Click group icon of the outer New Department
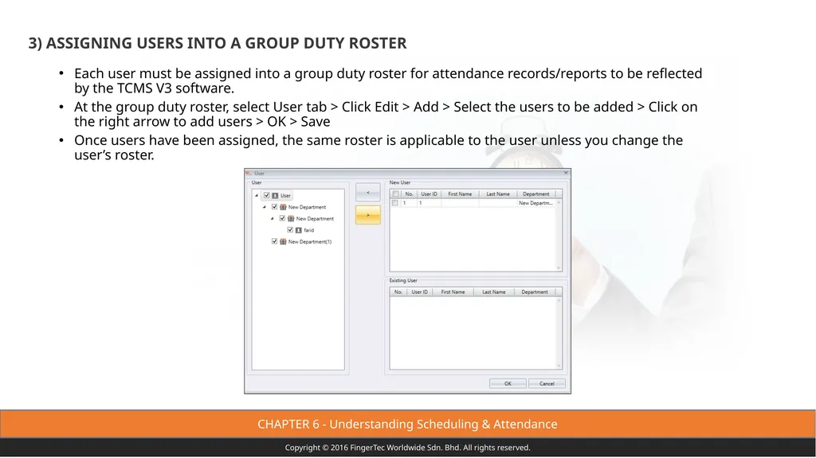Image resolution: width=816 pixels, height=458 pixels. coord(283,207)
